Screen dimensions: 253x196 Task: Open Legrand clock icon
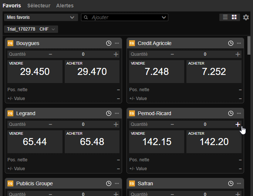[x=109, y=113]
